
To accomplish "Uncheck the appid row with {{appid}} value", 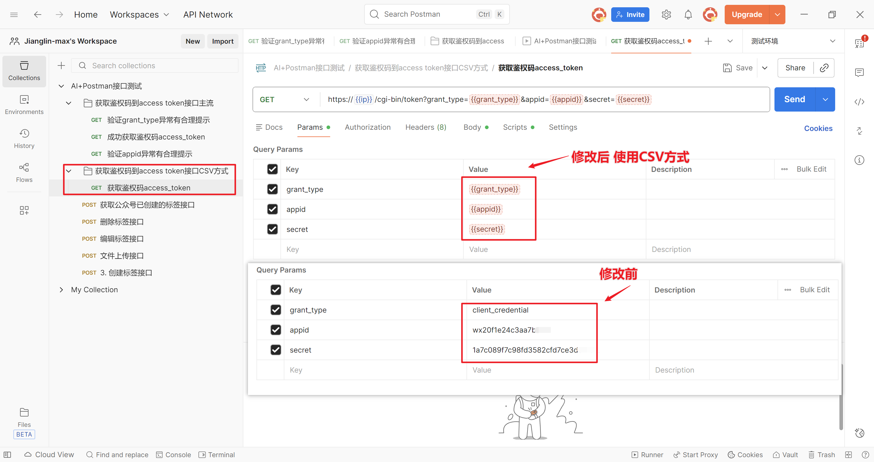I will 272,209.
